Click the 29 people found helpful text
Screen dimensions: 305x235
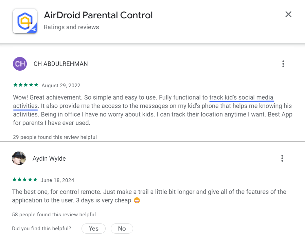click(x=55, y=137)
